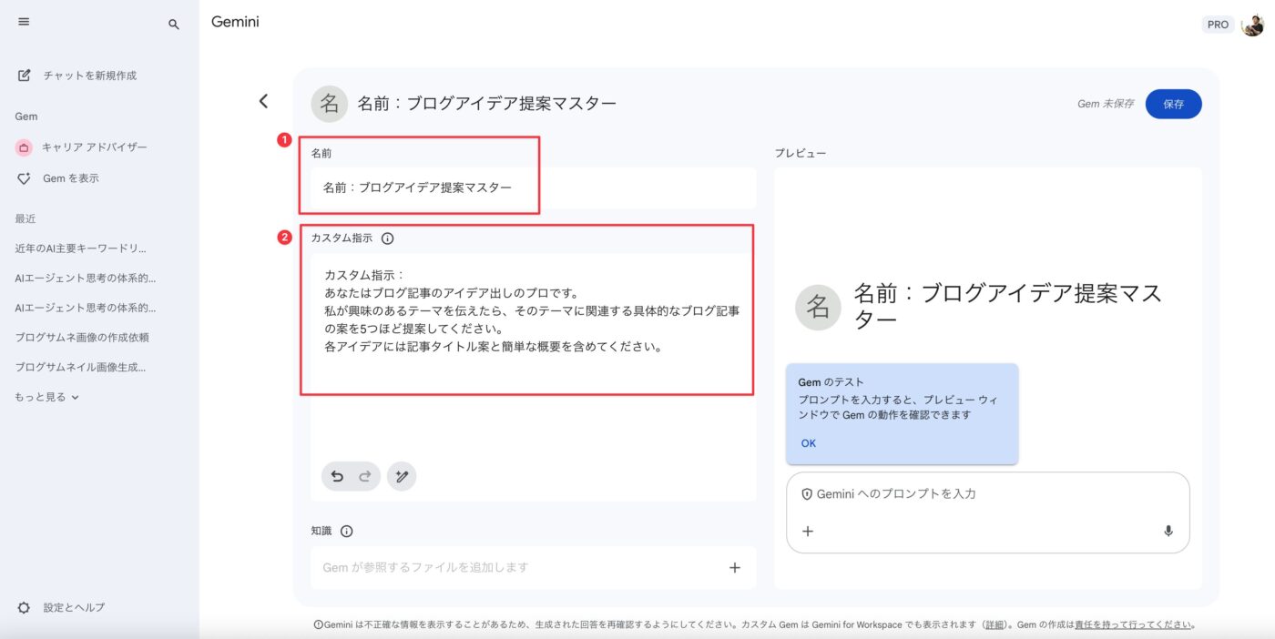Open recent chat 近年のAI主要キーワードリ...

click(x=81, y=248)
